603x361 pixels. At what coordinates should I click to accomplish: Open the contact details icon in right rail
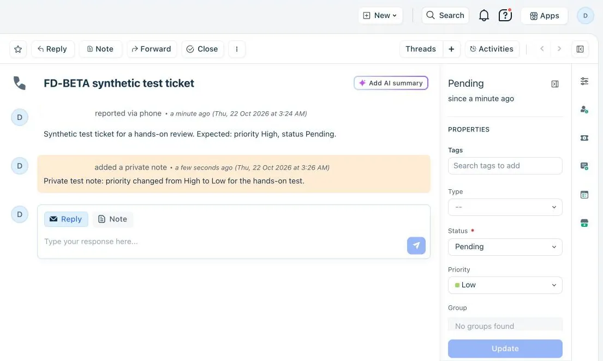click(584, 110)
